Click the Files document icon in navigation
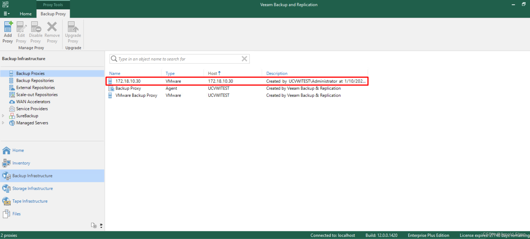 6,214
